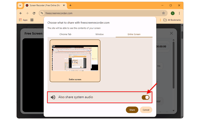Viewport: 200px width, 121px height.
Task: Open the All Bookmarks folder
Action: (x=172, y=20)
